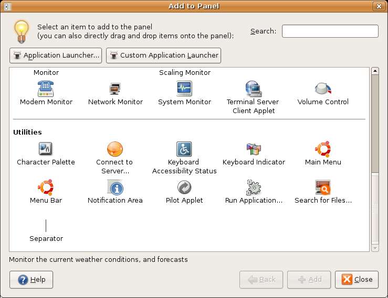The height and width of the screenshot is (298, 388).
Task: Select the Run Application gears icon
Action: point(254,187)
